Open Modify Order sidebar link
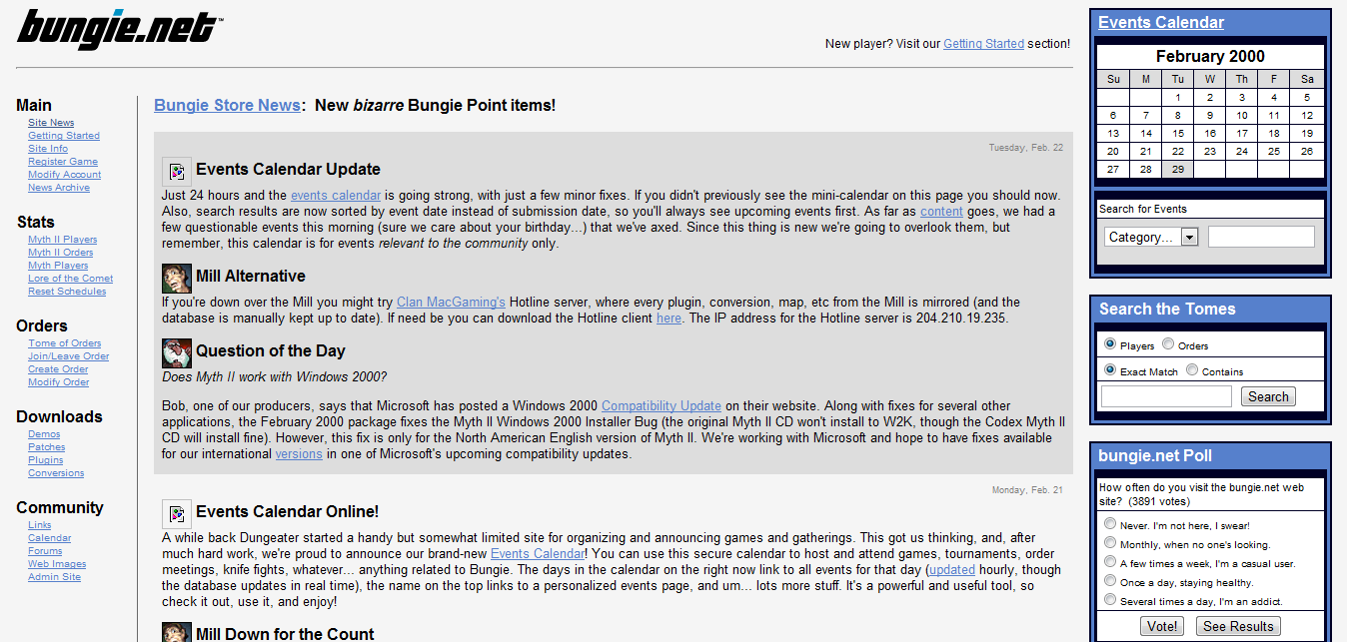Image resolution: width=1347 pixels, height=642 pixels. pos(59,382)
